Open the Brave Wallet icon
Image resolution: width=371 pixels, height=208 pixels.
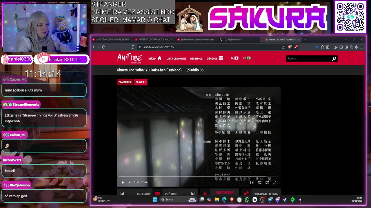click(346, 47)
